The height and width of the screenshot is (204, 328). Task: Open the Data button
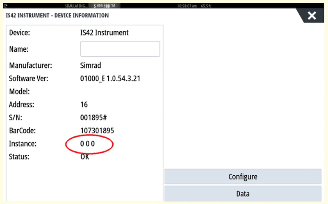pyautogui.click(x=243, y=194)
